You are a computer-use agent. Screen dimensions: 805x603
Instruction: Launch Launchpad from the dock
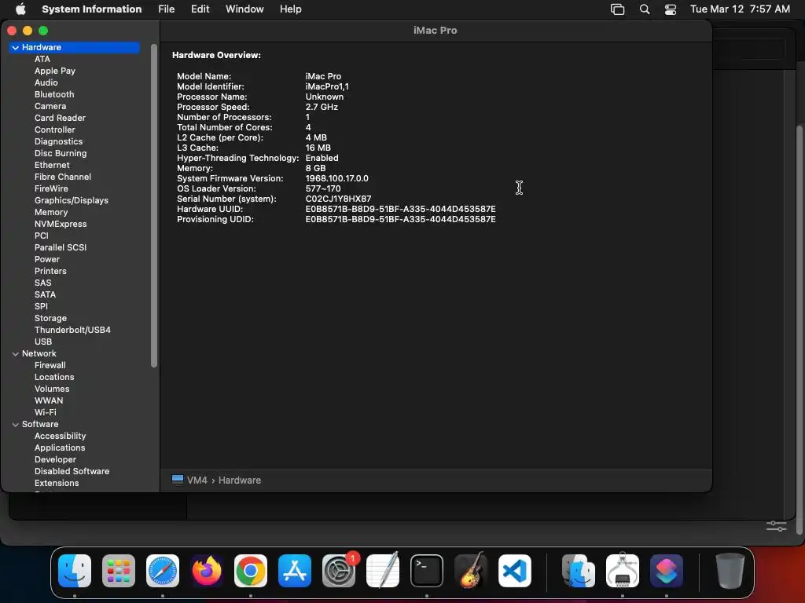point(119,571)
